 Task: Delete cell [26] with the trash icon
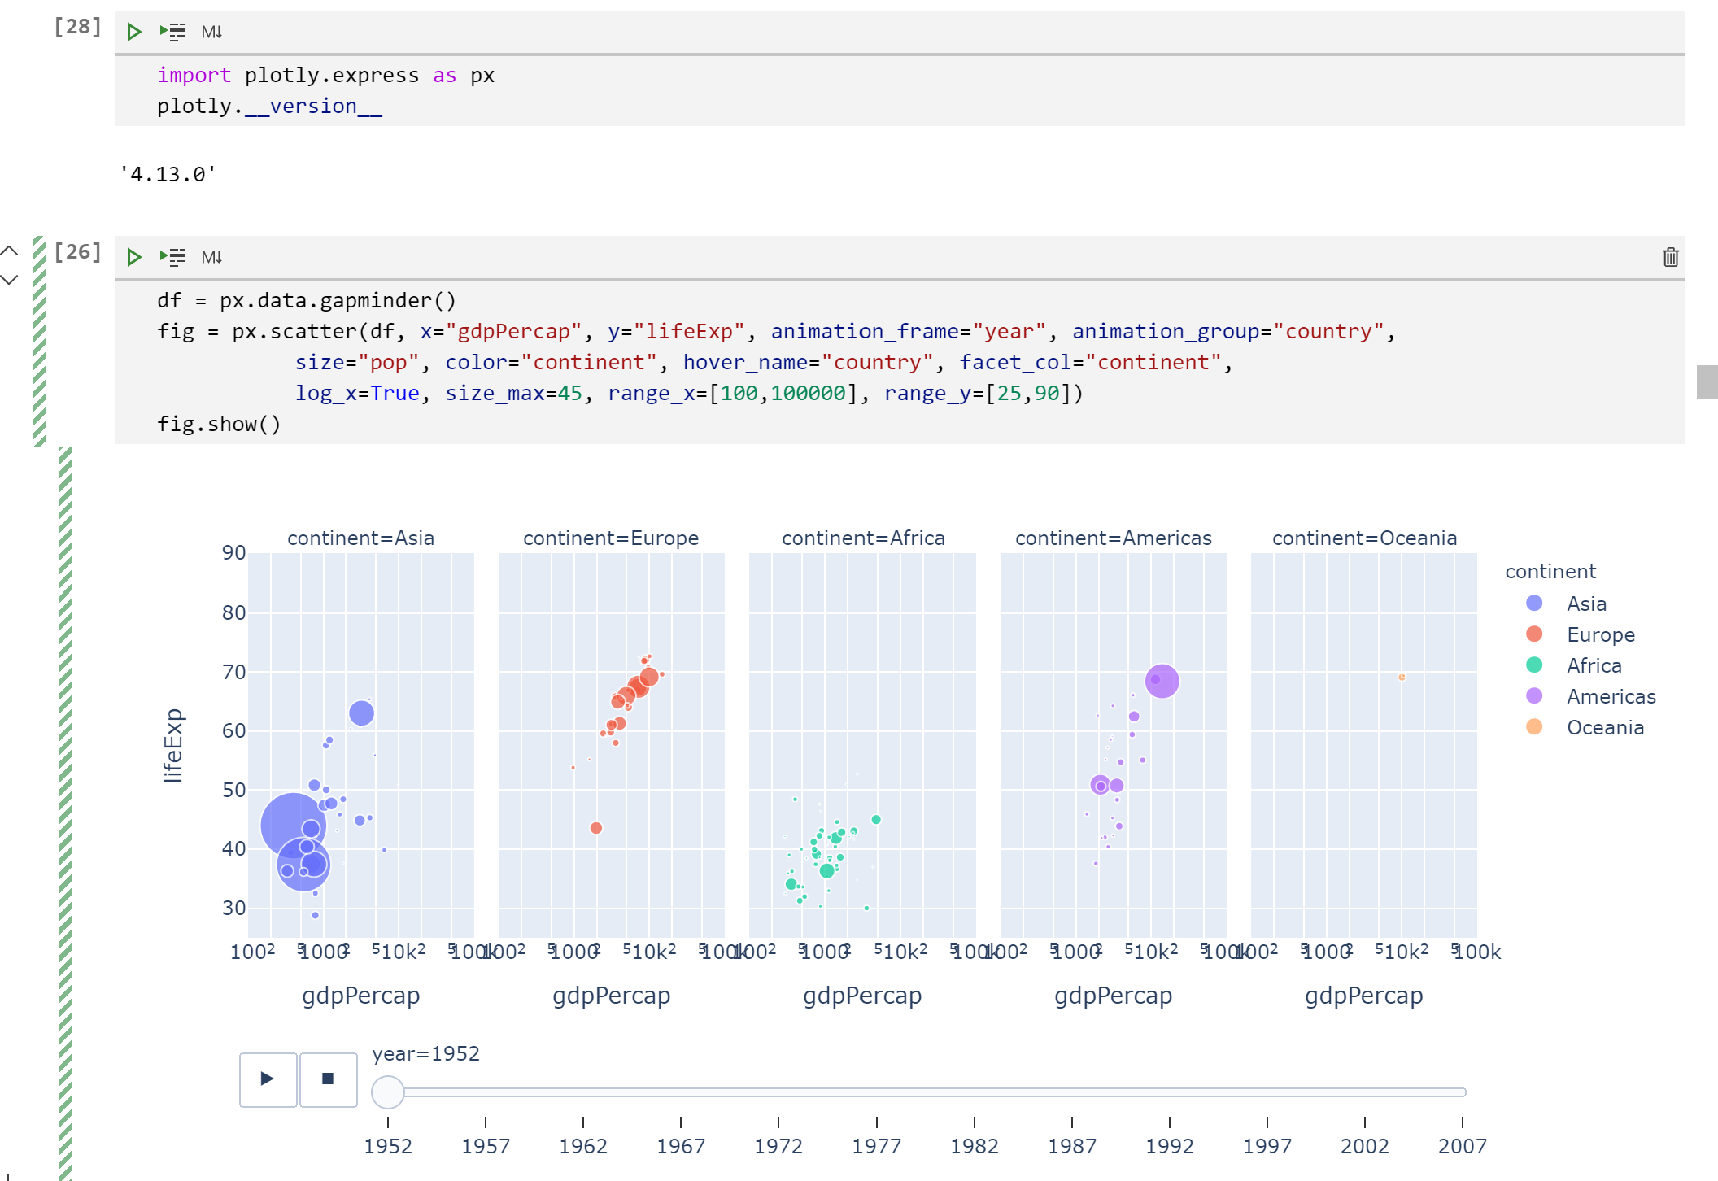(x=1670, y=257)
